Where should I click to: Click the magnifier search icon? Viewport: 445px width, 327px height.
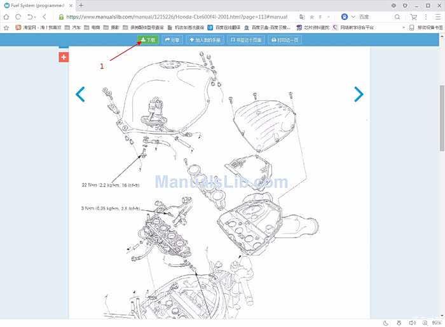[x=397, y=17]
